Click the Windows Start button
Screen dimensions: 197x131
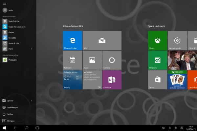point(4,128)
